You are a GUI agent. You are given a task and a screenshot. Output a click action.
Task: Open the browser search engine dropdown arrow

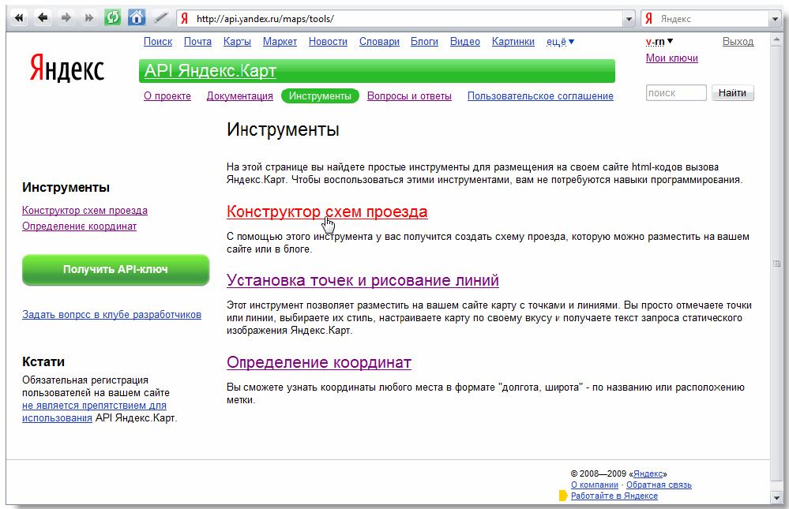click(775, 19)
